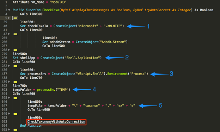Viewport: 220px width, 132px height.
Task: Click the "line500:" label
Action: [20, 54]
